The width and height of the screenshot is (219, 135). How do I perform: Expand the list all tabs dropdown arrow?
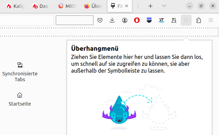coord(164,6)
